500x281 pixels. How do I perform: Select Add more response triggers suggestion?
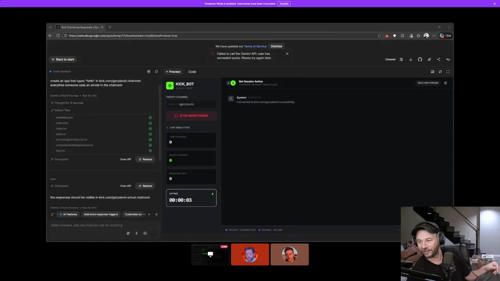point(101,214)
